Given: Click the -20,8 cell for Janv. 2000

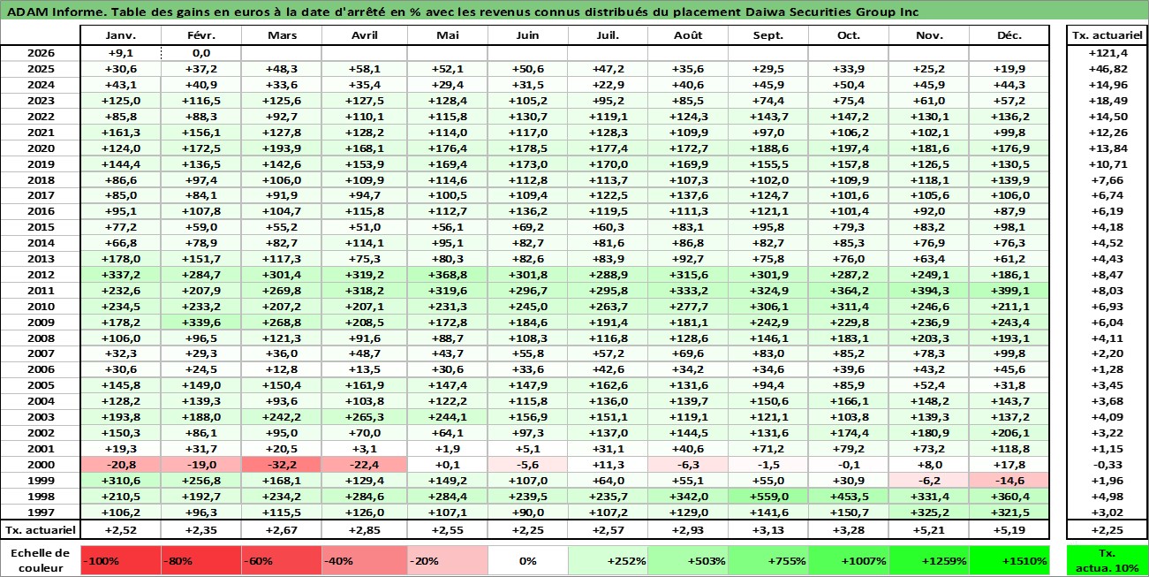Looking at the screenshot, I should [x=120, y=466].
